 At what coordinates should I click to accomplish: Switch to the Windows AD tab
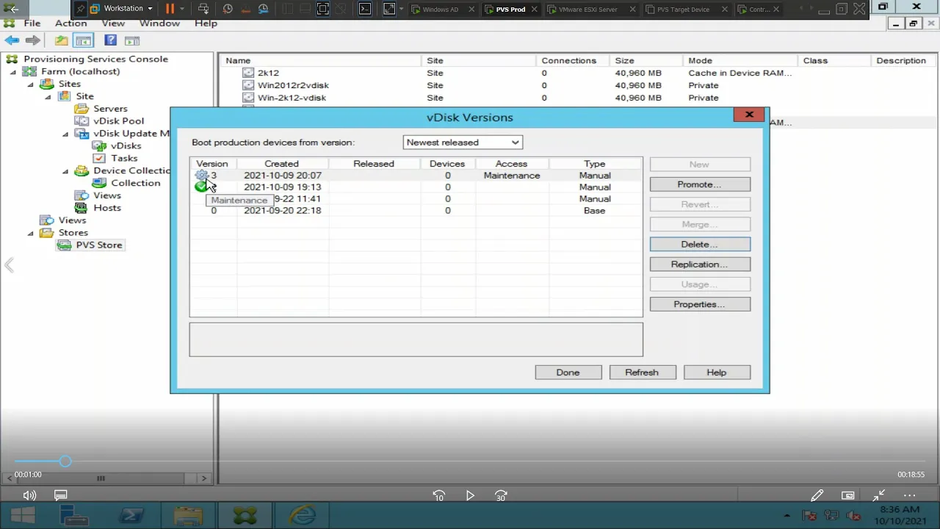pos(441,10)
